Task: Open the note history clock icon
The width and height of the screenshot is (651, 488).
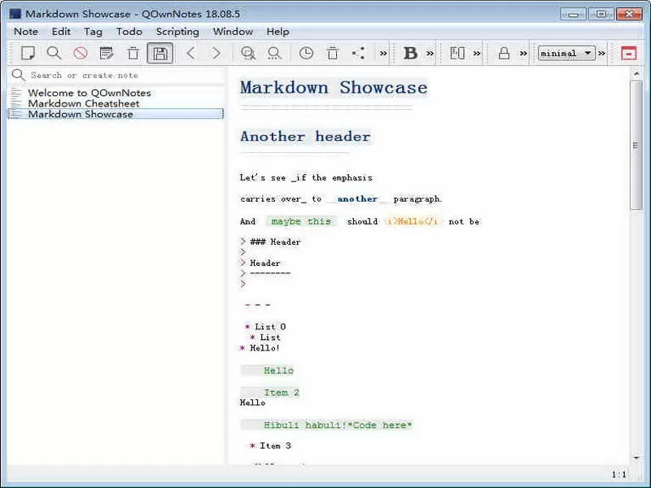Action: pyautogui.click(x=307, y=52)
